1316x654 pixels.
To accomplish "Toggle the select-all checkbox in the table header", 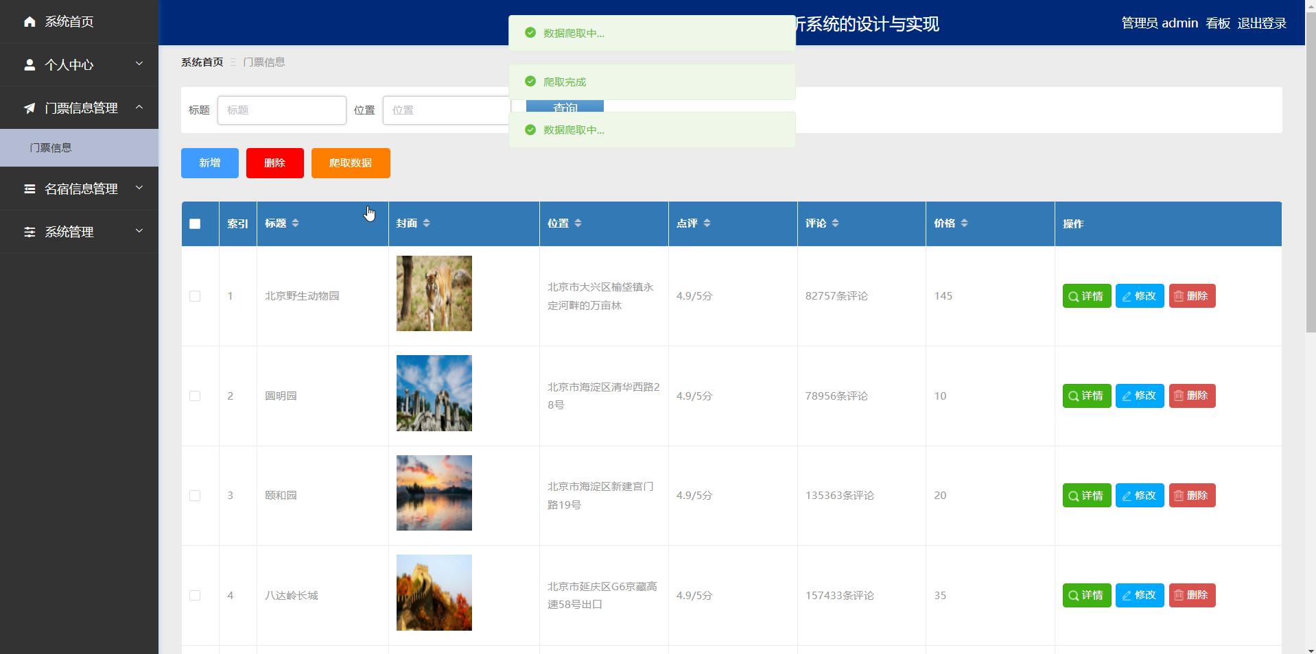I will [196, 223].
